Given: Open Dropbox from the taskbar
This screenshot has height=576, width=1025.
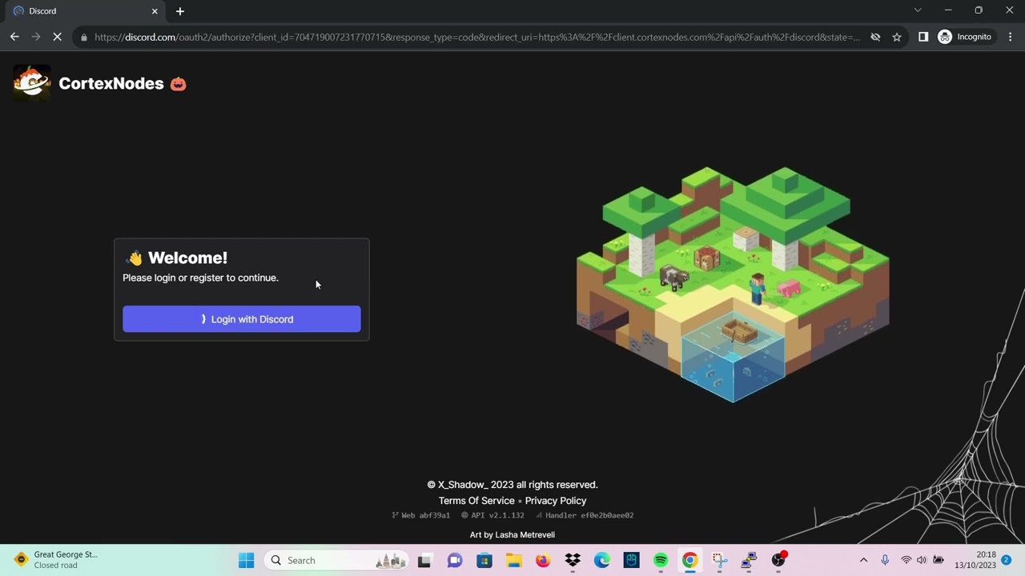Looking at the screenshot, I should (x=573, y=560).
